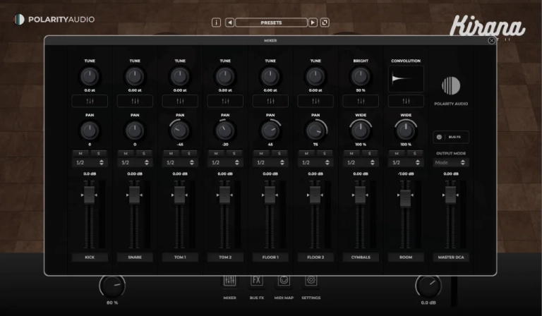Click the Tom 1 Pan knob
The image size is (542, 316).
click(x=180, y=130)
